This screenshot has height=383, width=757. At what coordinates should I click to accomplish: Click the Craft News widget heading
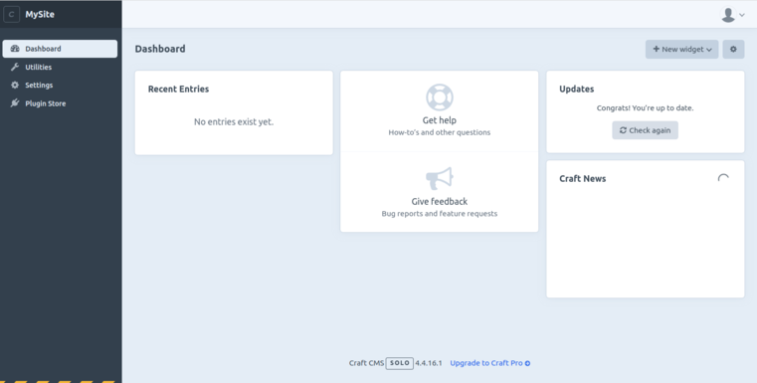pyautogui.click(x=582, y=179)
